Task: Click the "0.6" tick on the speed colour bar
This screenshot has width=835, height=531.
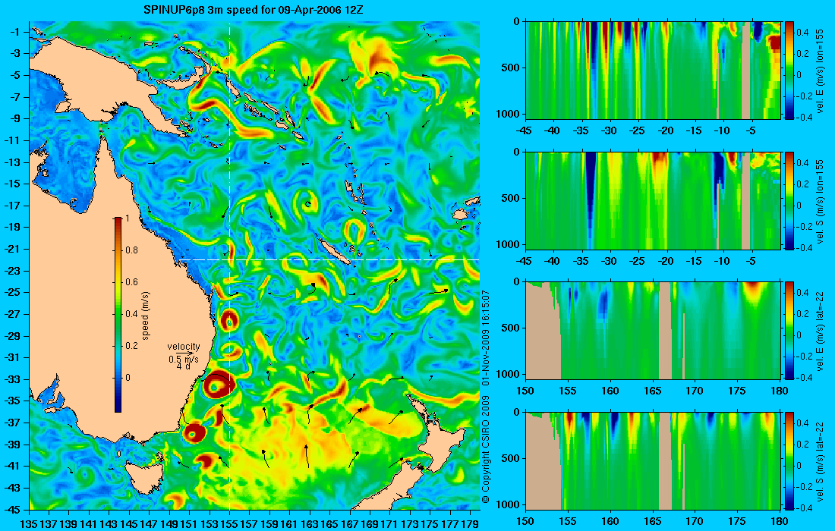Action: pyautogui.click(x=131, y=282)
